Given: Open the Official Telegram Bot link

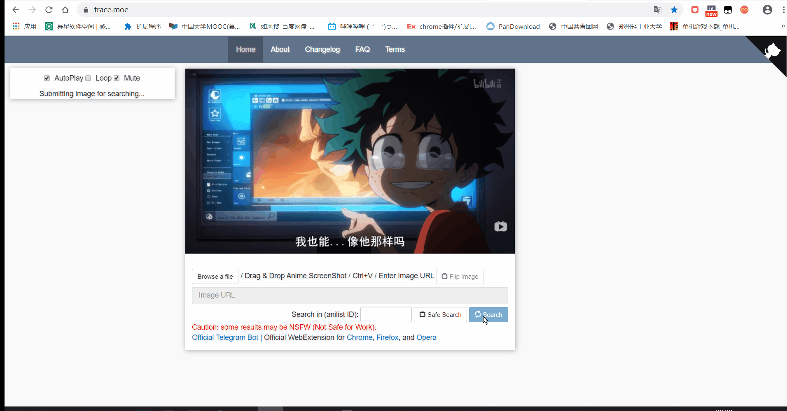Looking at the screenshot, I should 225,337.
